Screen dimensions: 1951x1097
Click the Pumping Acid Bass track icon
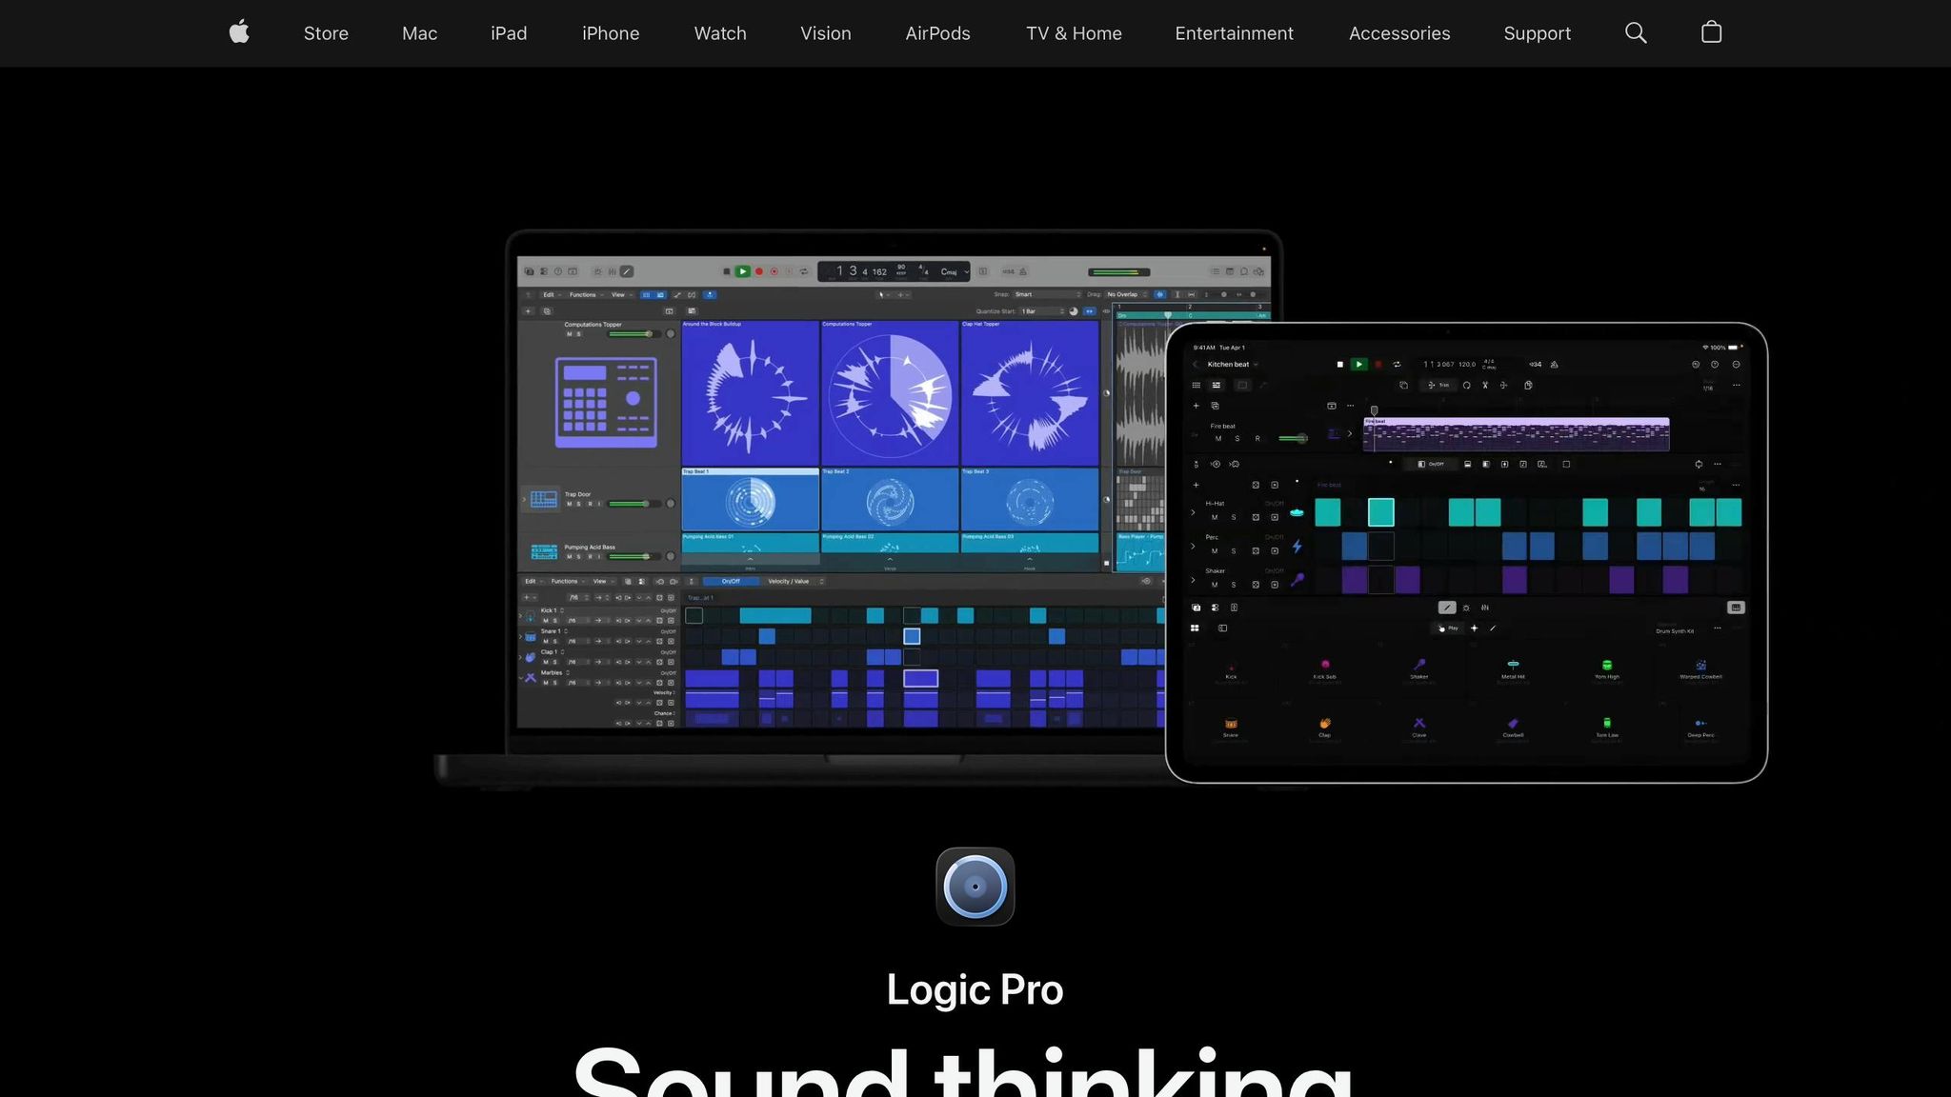544,552
